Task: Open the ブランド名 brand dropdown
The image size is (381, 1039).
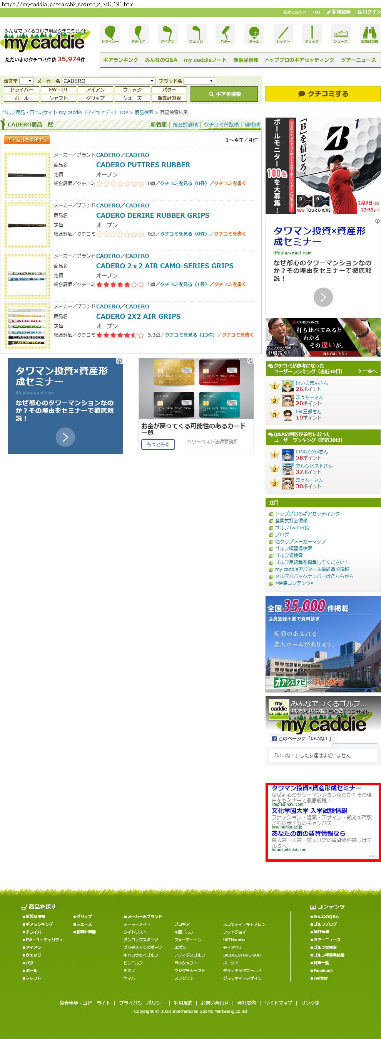Action: click(x=199, y=81)
